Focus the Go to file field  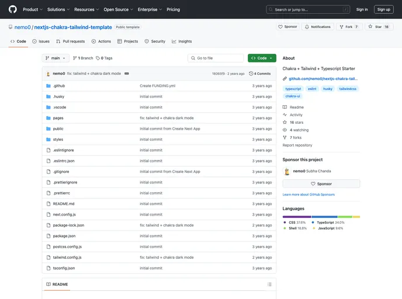click(216, 58)
